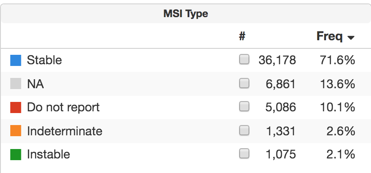Toggle the Freq sort arrow
The image size is (371, 173).
coord(351,38)
